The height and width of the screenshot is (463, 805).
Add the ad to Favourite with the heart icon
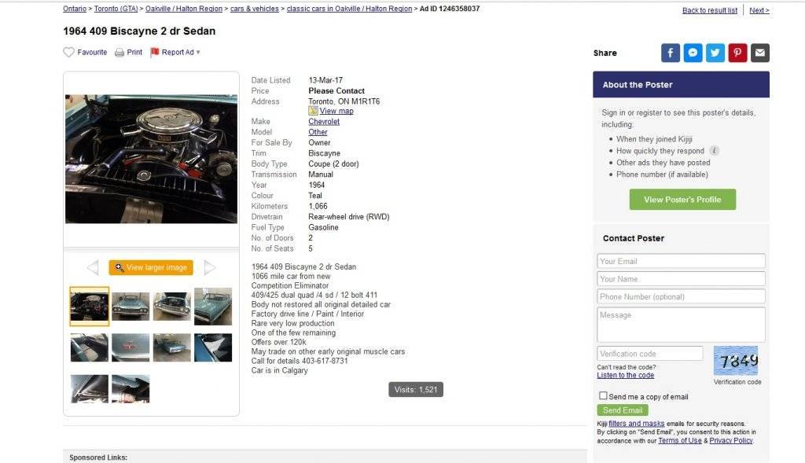pos(69,53)
